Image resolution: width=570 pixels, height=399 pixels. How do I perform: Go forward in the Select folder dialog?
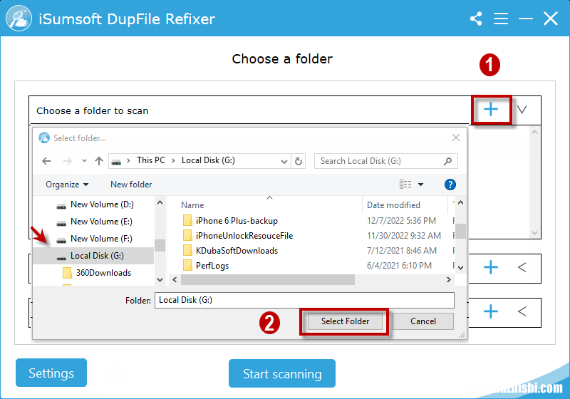[67, 161]
